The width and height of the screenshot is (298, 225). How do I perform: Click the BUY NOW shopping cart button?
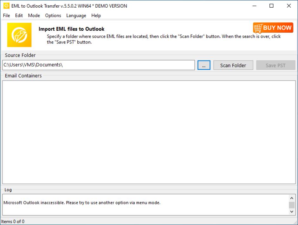tap(273, 28)
